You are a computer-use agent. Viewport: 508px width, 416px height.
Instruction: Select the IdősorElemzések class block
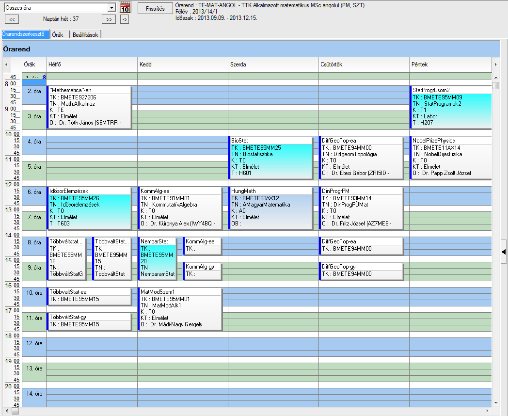(x=89, y=208)
